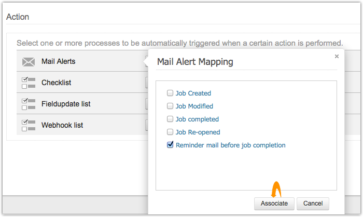Click the Job Modified link text
This screenshot has width=363, height=217.
[195, 106]
